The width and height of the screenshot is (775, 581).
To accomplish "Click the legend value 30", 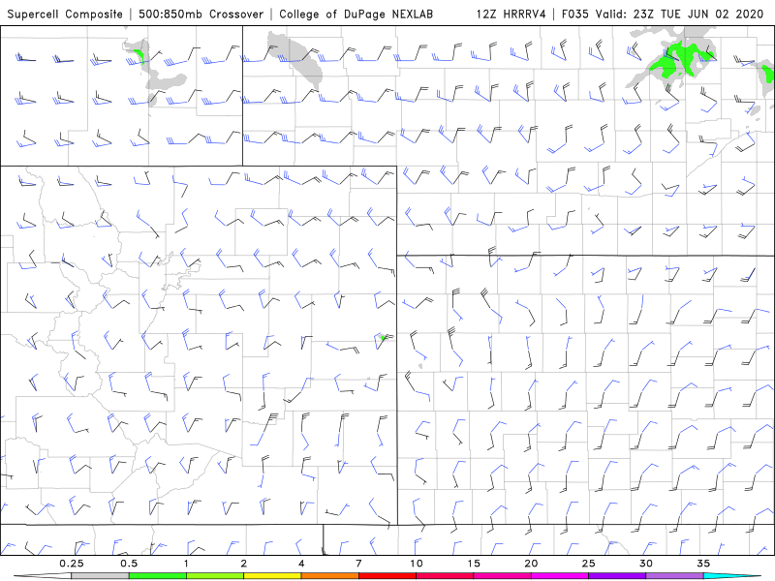I will coord(645,564).
